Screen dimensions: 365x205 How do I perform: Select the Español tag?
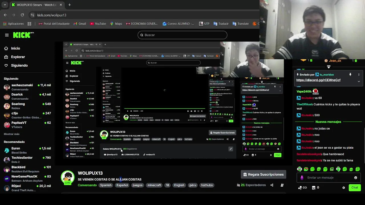pos(122,185)
